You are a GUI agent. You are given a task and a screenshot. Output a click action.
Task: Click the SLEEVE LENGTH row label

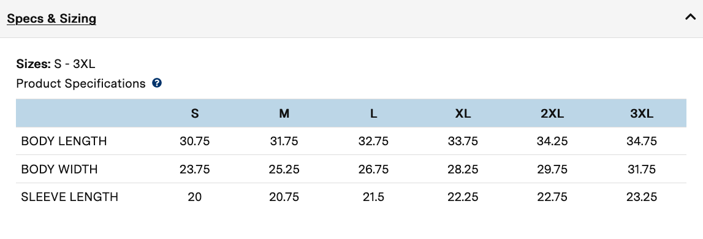pyautogui.click(x=69, y=197)
